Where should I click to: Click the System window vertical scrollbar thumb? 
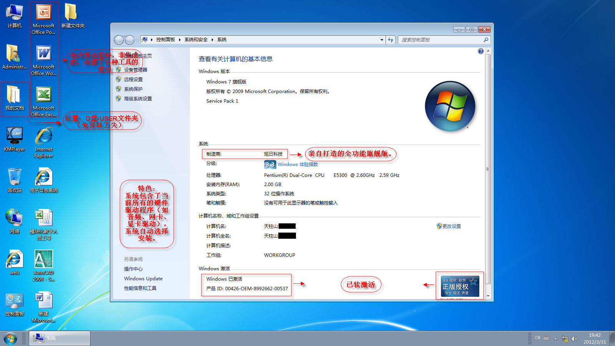pyautogui.click(x=488, y=169)
